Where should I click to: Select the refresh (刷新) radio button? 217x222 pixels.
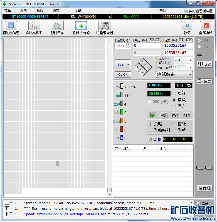(174, 130)
